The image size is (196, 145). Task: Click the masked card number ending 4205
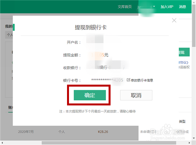tap(107, 80)
